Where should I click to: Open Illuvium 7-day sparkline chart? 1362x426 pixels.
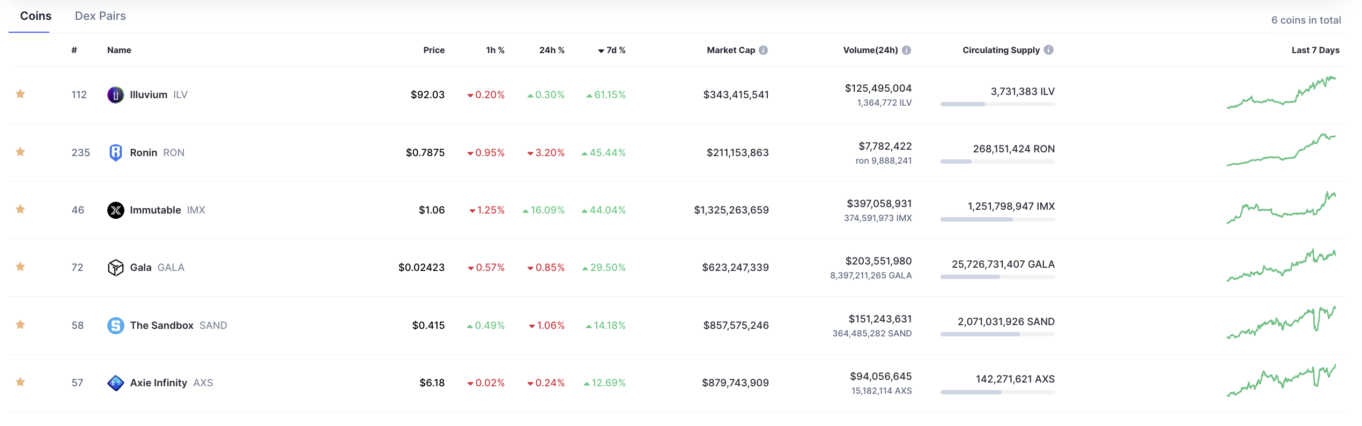point(1281,93)
